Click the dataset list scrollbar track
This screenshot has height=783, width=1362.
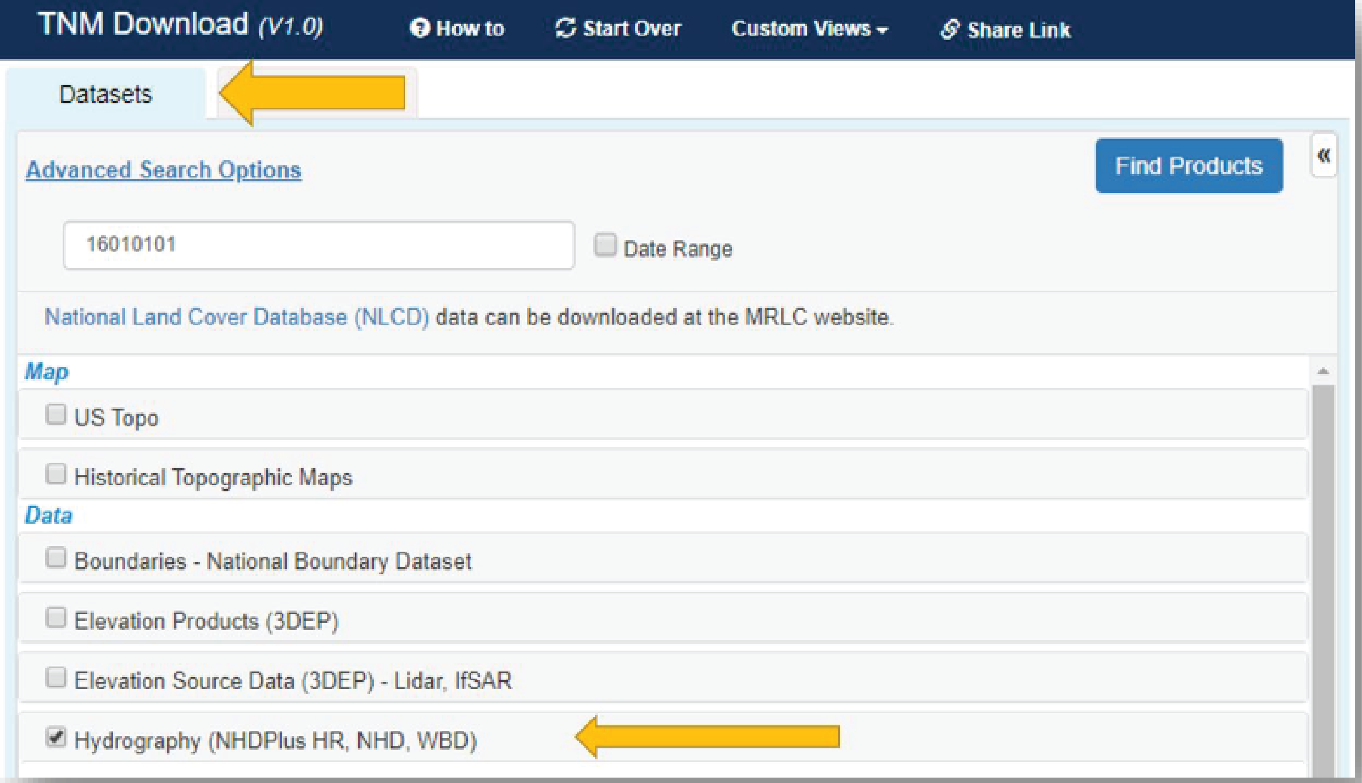point(1323,581)
